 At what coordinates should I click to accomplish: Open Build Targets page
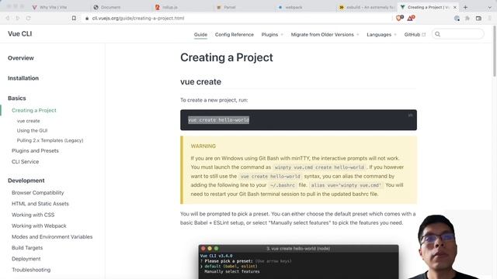(x=27, y=248)
